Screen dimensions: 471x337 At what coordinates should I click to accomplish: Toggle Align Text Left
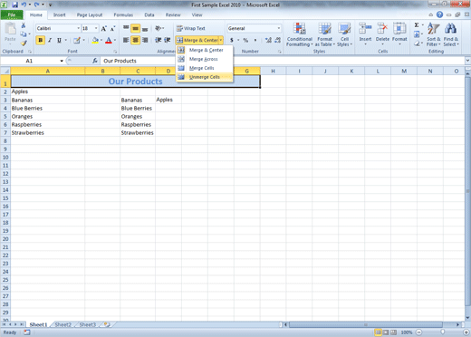click(126, 40)
